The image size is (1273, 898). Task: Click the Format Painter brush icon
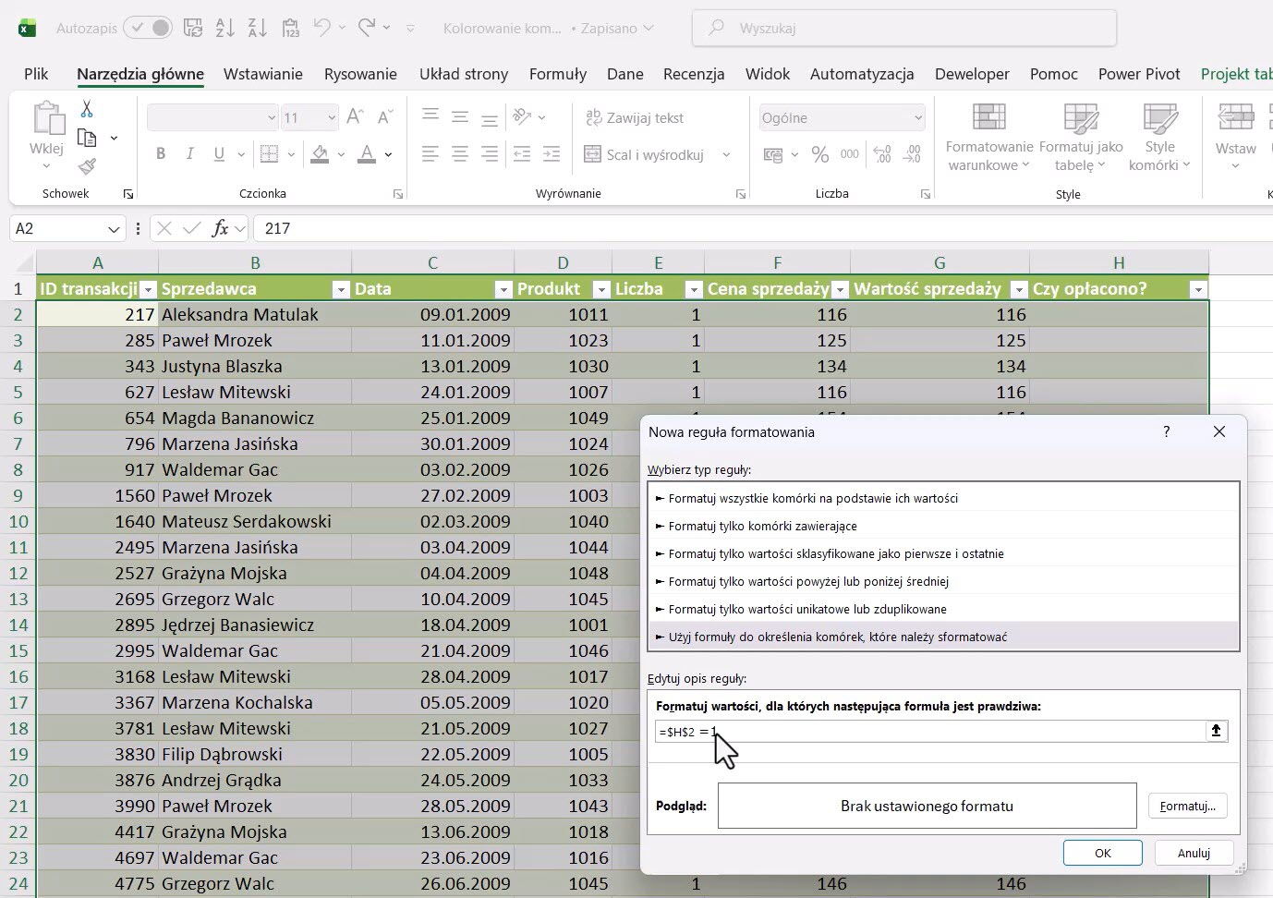87,166
